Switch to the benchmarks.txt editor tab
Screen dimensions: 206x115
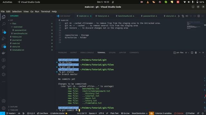point(125,16)
